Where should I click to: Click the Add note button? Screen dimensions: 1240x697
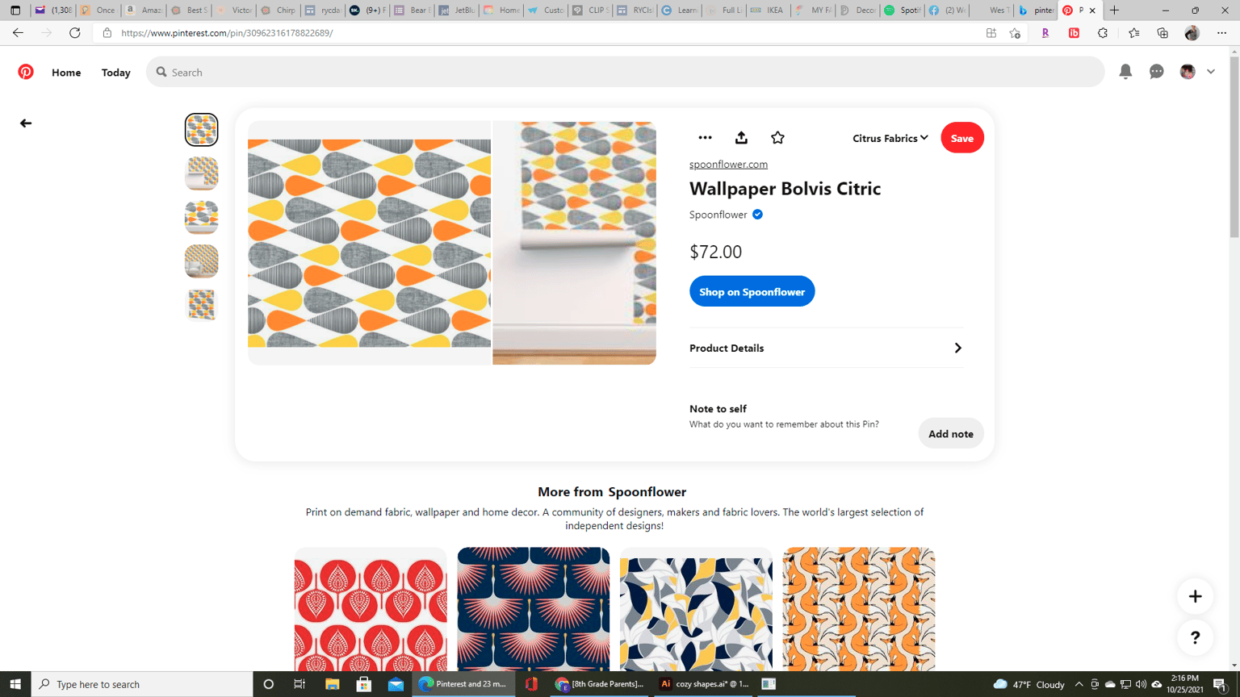coord(950,434)
